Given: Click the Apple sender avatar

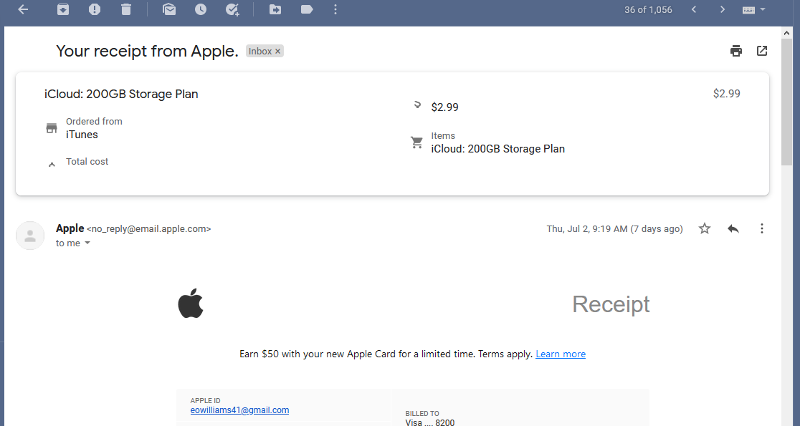Looking at the screenshot, I should (x=30, y=236).
